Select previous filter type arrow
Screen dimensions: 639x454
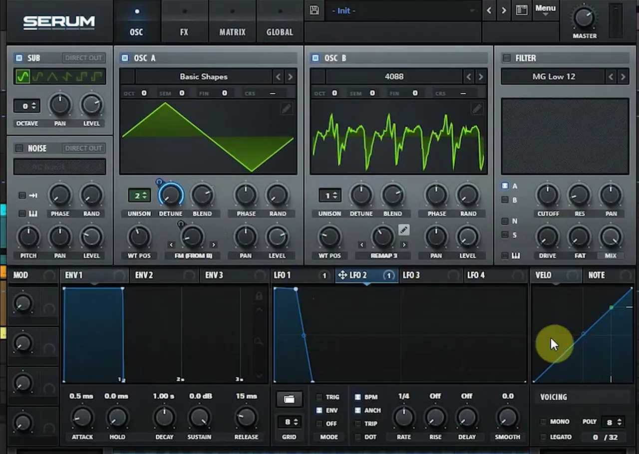[611, 77]
